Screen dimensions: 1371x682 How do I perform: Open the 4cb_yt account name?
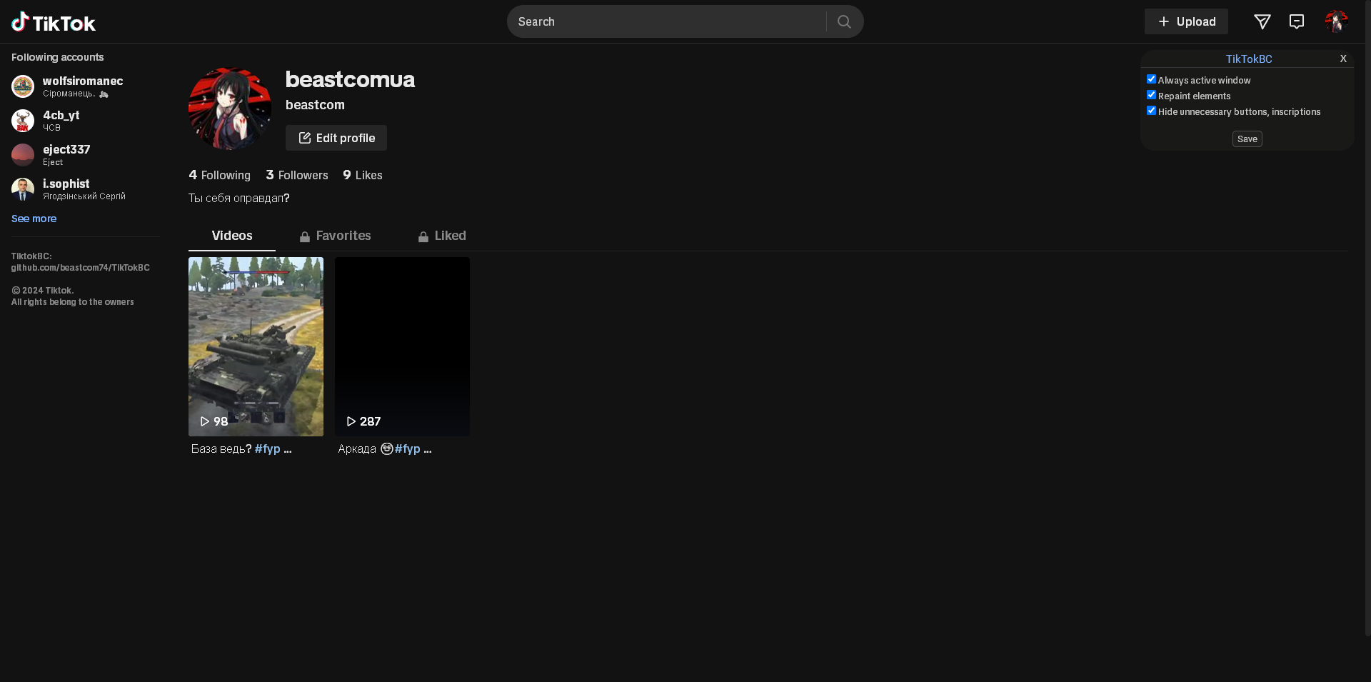(61, 115)
